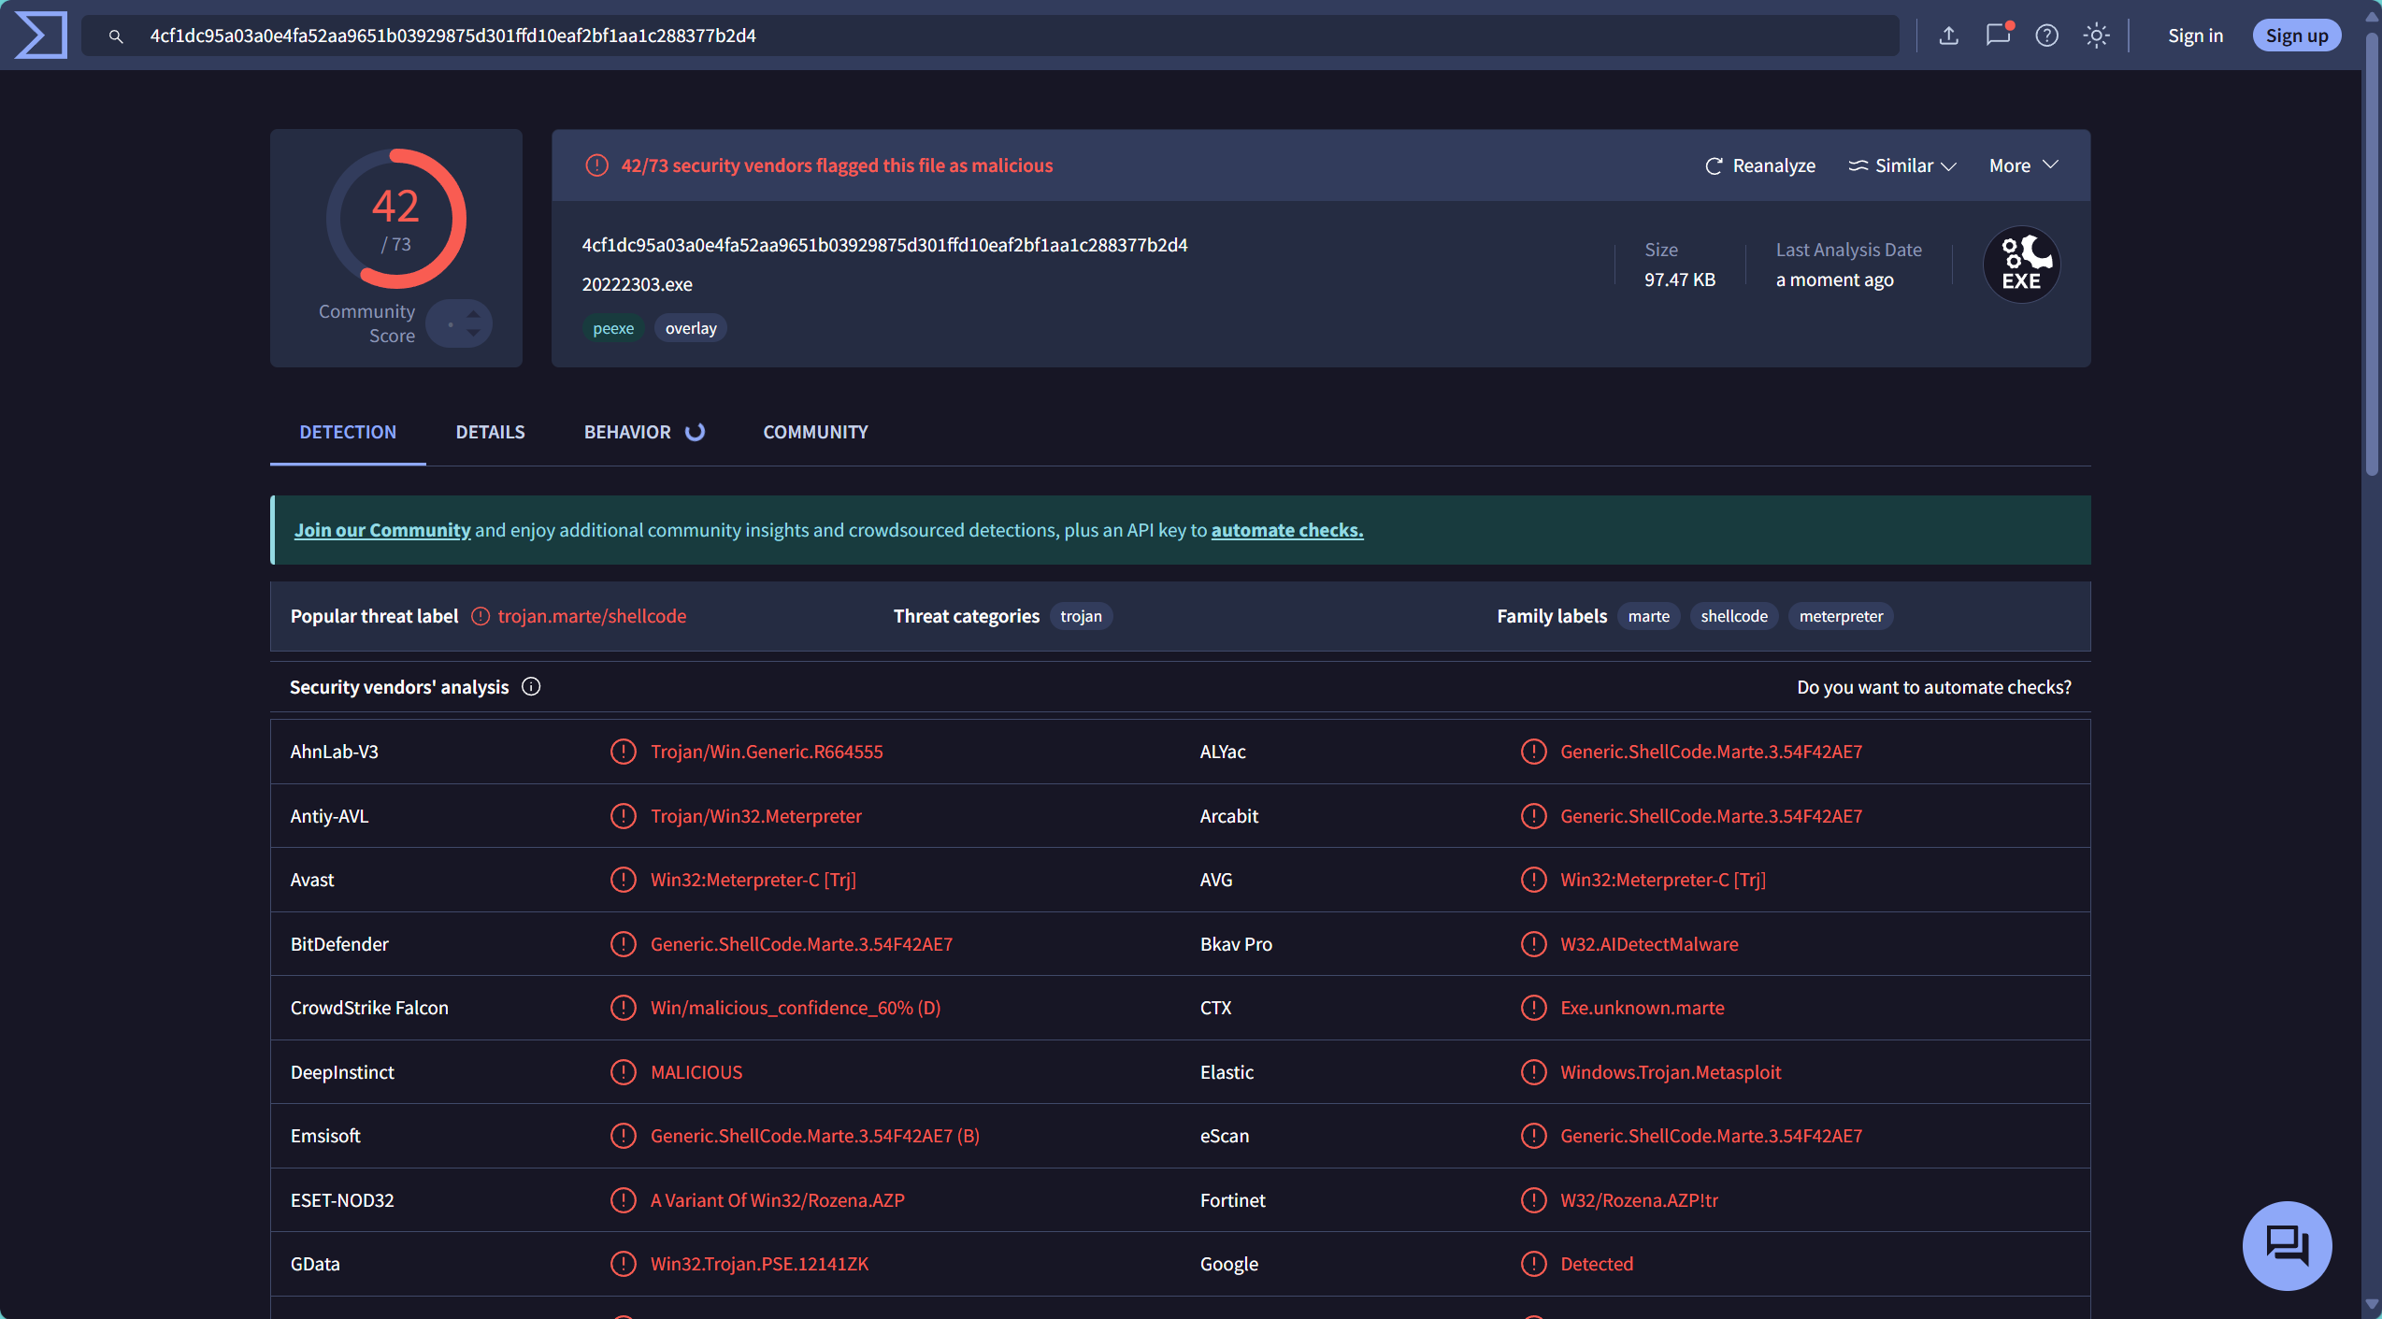Viewport: 2382px width, 1319px height.
Task: Toggle the light theme sun icon
Action: (2097, 36)
